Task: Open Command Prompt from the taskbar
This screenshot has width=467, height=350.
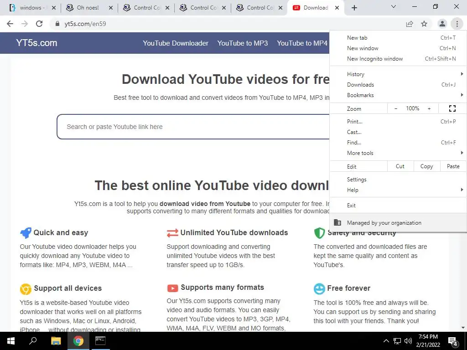Action: coord(100,341)
